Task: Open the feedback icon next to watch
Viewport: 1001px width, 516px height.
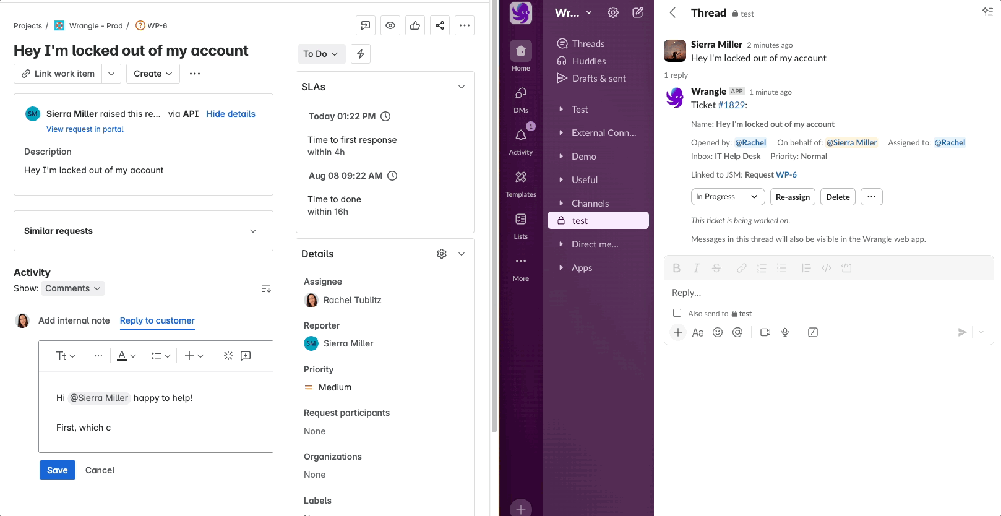Action: click(x=366, y=25)
